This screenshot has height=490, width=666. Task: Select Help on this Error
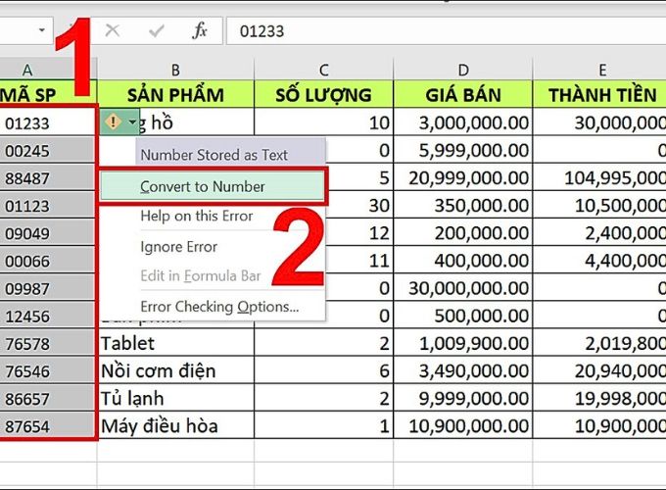pyautogui.click(x=197, y=216)
